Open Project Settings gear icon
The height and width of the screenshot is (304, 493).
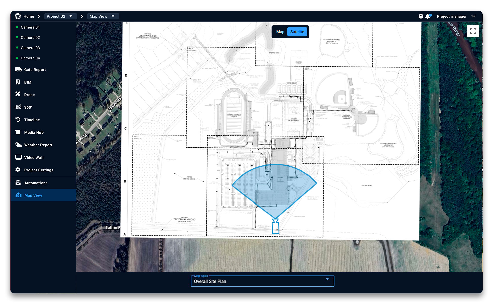(18, 170)
